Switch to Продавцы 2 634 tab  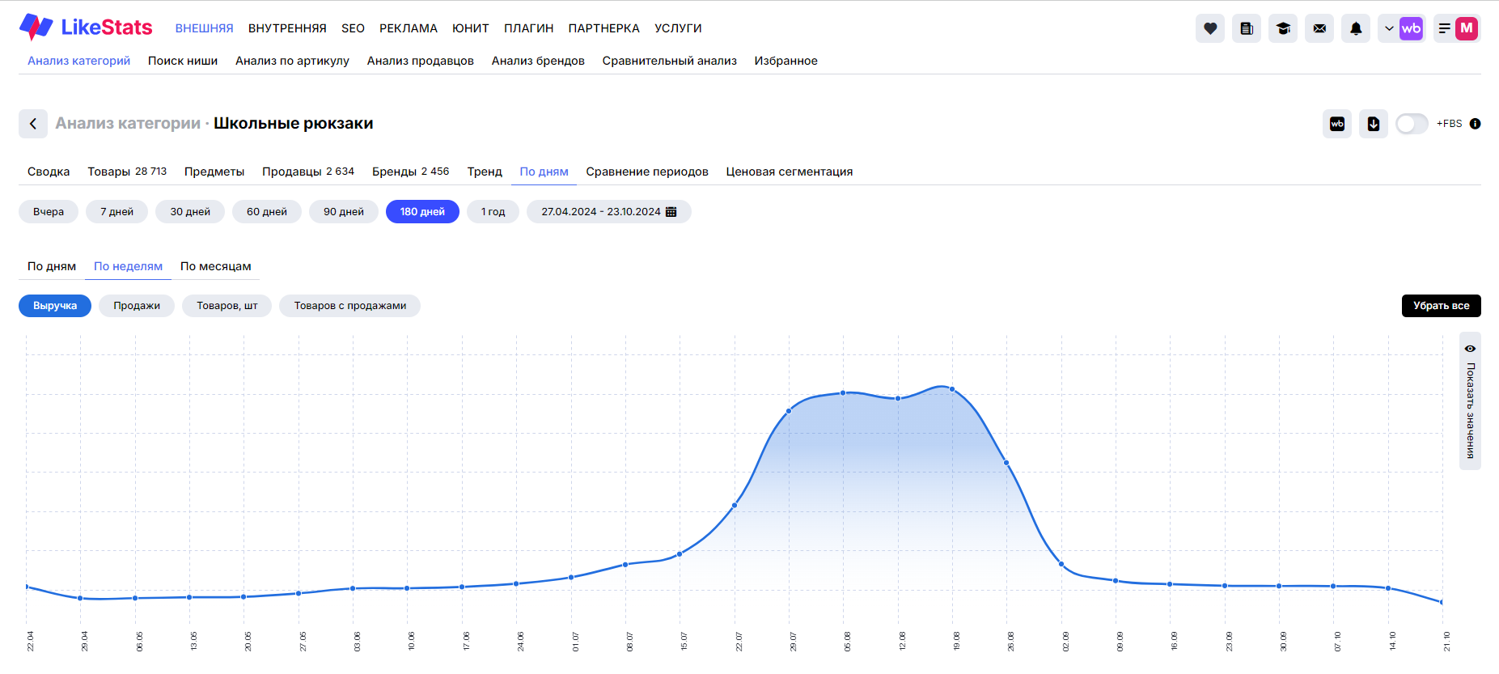click(x=308, y=172)
